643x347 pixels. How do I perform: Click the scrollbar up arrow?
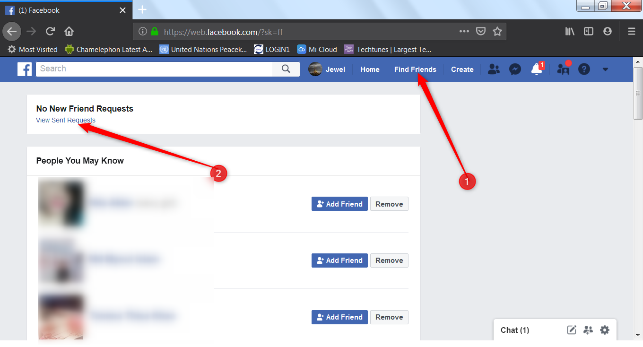tap(638, 61)
